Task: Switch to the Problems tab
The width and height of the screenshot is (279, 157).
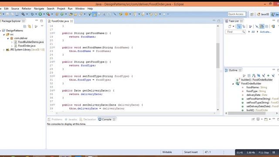Action: click(x=55, y=119)
